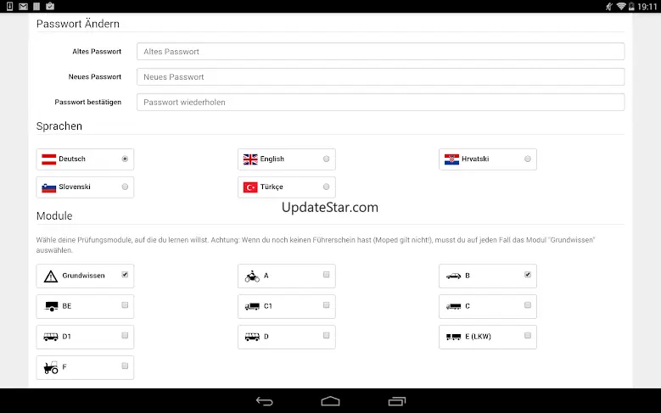This screenshot has width=661, height=413.
Task: Click the Passwort bestätigen label
Action: pos(87,102)
